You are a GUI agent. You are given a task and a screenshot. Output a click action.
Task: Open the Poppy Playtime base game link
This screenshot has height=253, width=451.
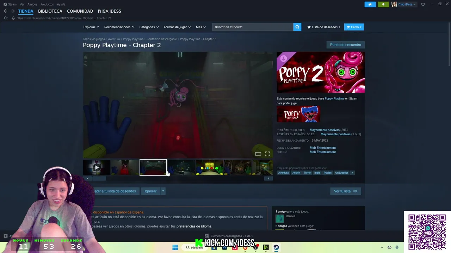coord(334,98)
